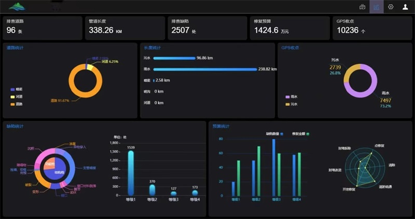This screenshot has height=219, width=415.
Task: Toggle 河道 legend in road statistics chart
Action: click(x=16, y=96)
